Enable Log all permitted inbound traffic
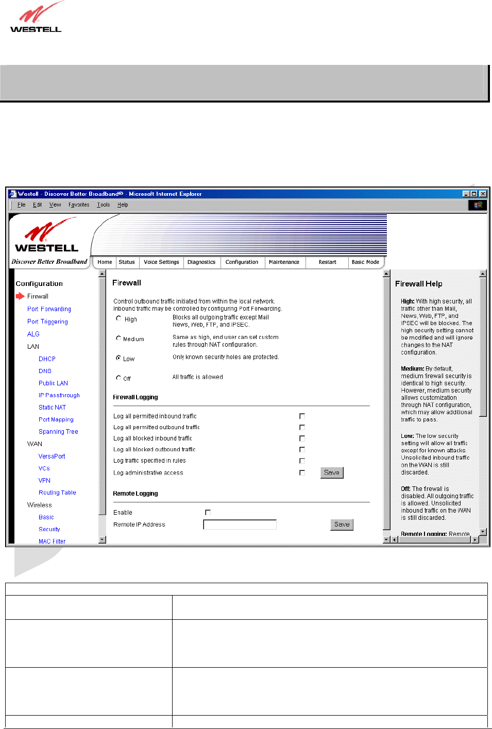492x729 pixels. coord(302,416)
